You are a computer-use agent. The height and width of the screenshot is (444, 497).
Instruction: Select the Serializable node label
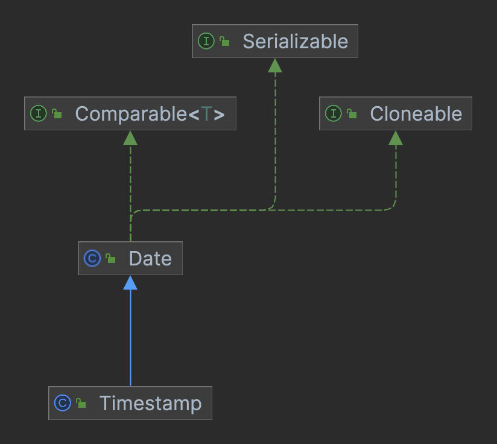pyautogui.click(x=295, y=42)
